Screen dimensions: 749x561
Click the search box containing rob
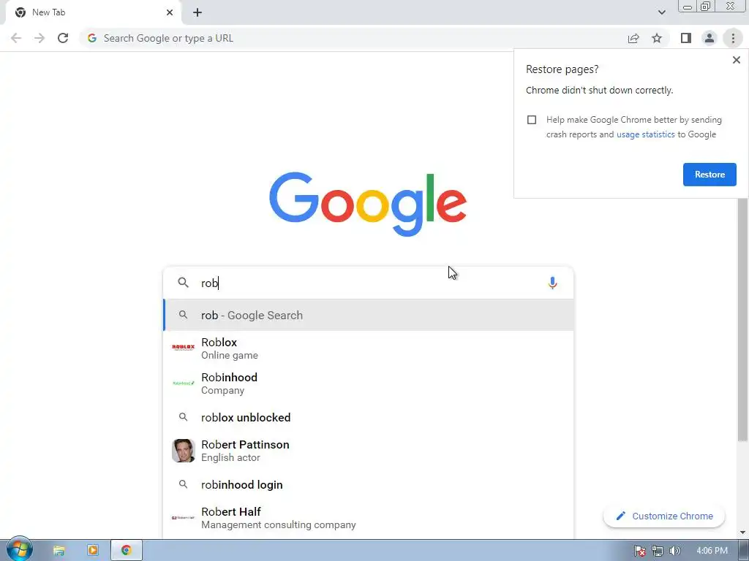368,283
